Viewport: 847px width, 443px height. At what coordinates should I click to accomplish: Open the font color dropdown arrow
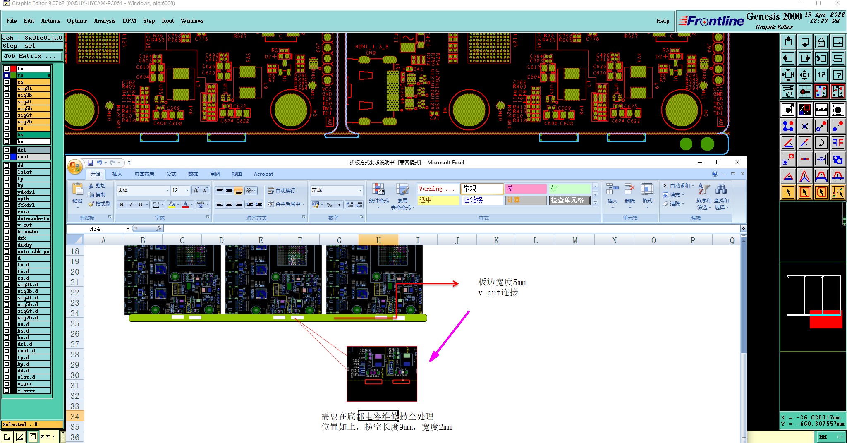[x=191, y=204]
